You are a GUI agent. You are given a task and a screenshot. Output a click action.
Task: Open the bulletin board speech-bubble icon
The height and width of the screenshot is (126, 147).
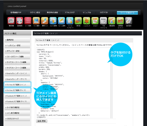coord(78,21)
